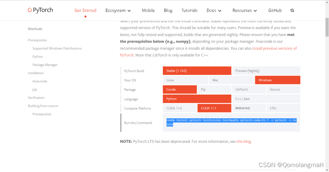Image resolution: width=329 pixels, height=172 pixels.
Task: Select Conda as the package
Action: pyautogui.click(x=180, y=89)
